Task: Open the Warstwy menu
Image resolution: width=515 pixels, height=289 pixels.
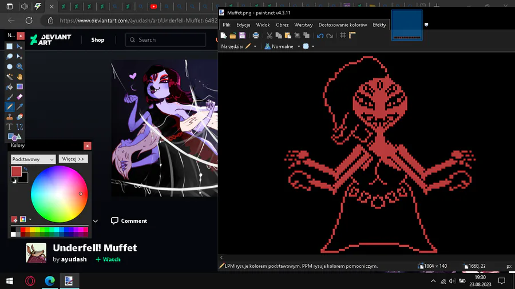Action: [303, 25]
